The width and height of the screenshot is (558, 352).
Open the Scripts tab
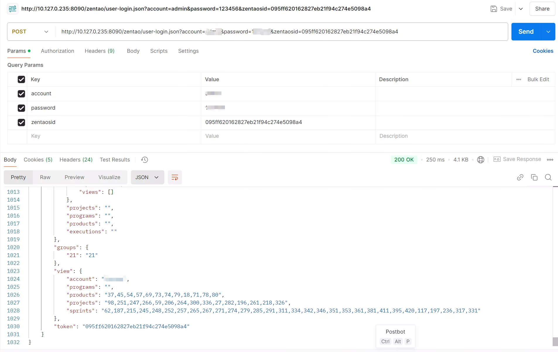159,51
